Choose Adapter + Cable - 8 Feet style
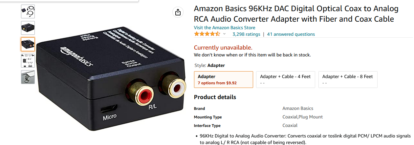The height and width of the screenshot is (145, 414). [x=348, y=79]
